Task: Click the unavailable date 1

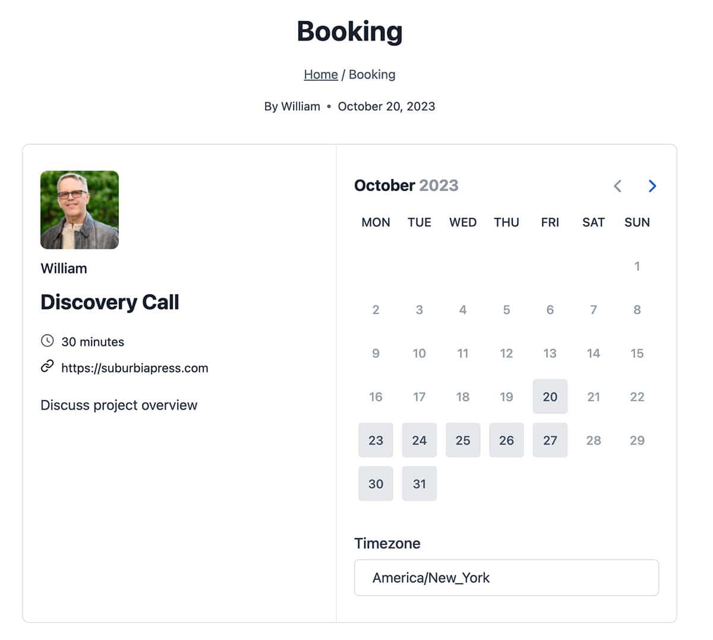Action: pyautogui.click(x=637, y=266)
